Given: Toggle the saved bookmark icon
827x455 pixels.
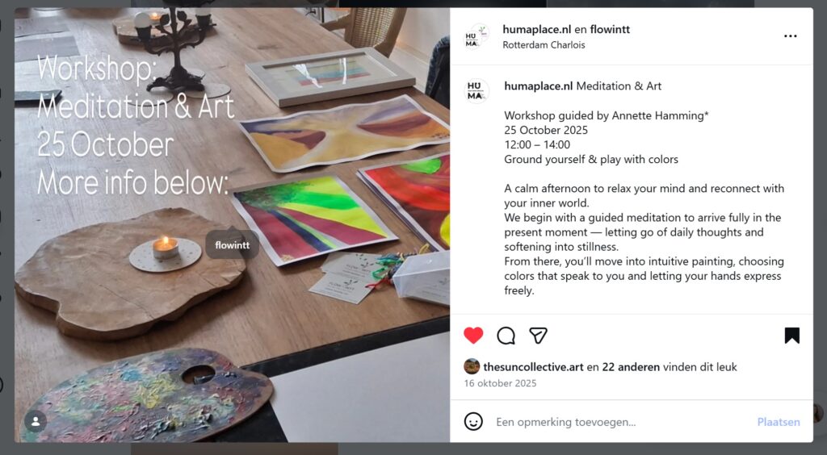Looking at the screenshot, I should pyautogui.click(x=791, y=336).
